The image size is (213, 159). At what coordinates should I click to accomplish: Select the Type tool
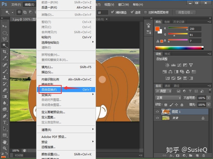coord(4,122)
